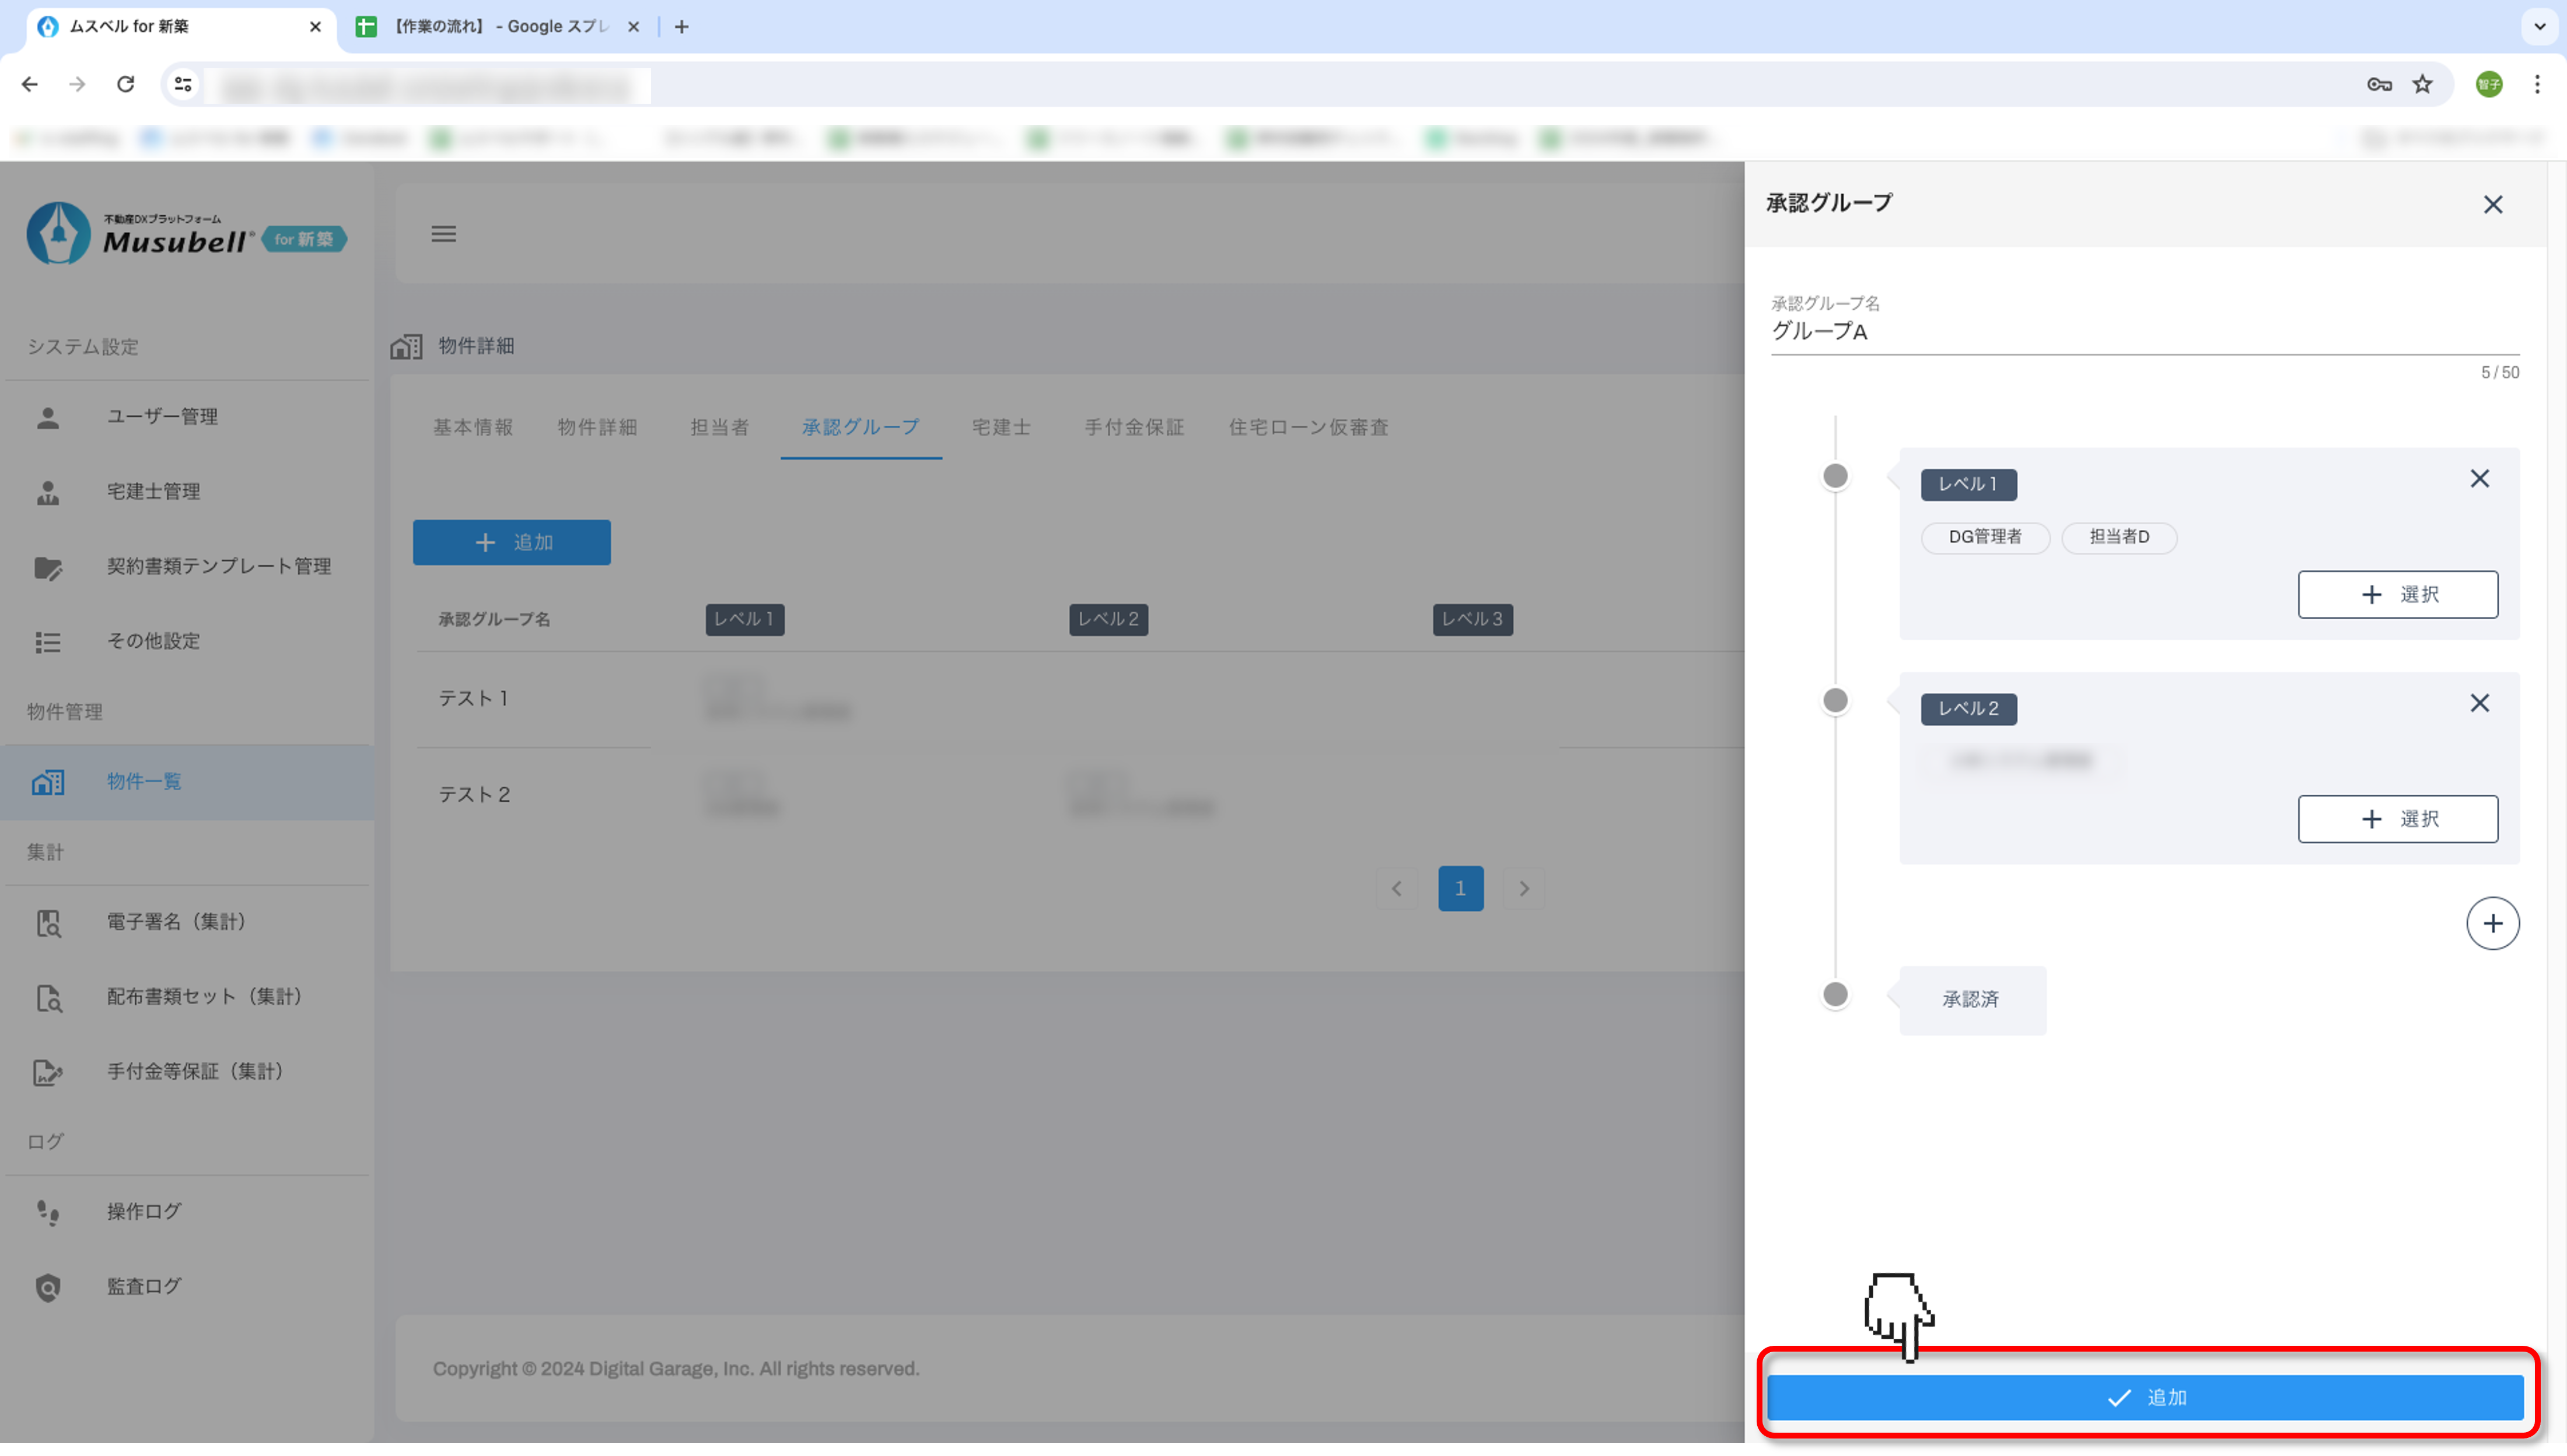
Task: Click 選択 button under レベル2
Action: coord(2397,820)
